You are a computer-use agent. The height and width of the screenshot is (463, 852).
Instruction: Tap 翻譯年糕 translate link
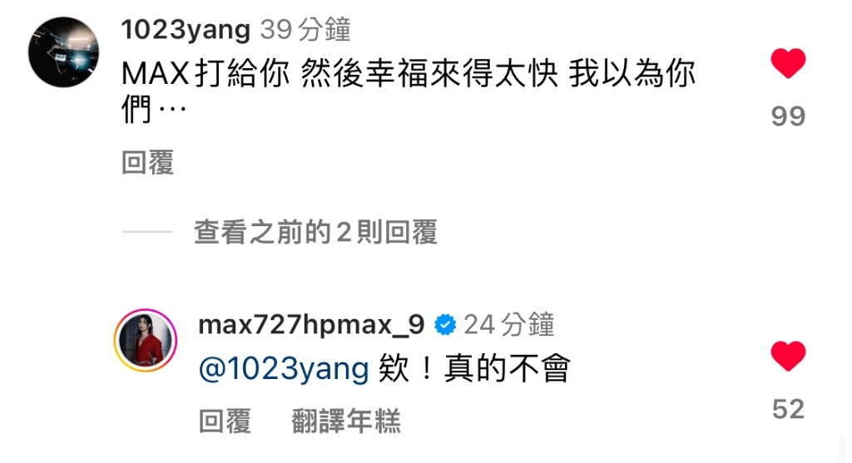tap(346, 421)
